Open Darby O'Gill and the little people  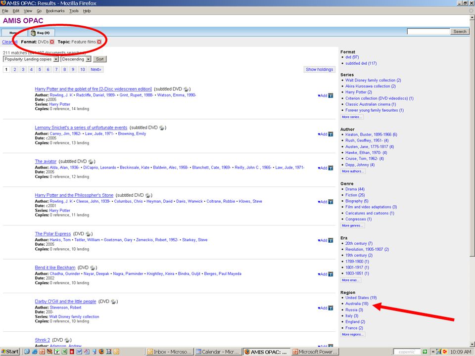pyautogui.click(x=65, y=302)
